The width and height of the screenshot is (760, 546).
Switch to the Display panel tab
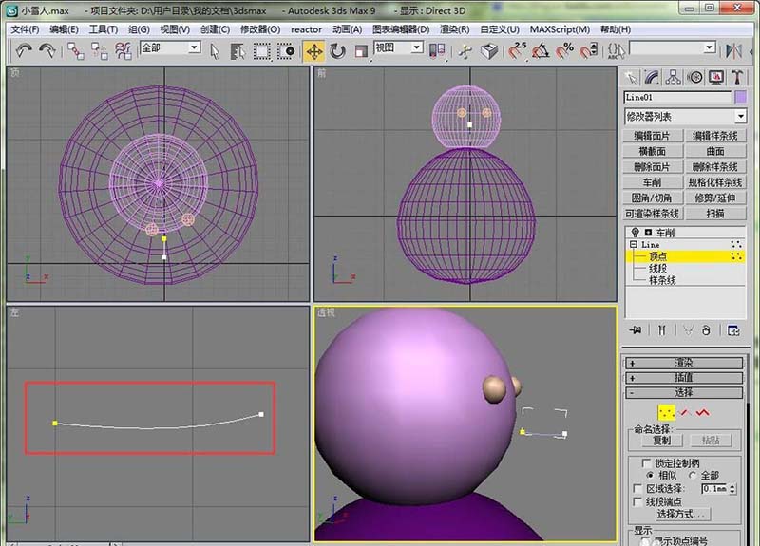(x=715, y=77)
